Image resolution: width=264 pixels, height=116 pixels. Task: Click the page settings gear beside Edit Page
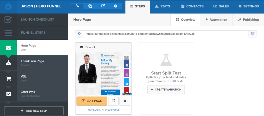pyautogui.click(x=125, y=101)
